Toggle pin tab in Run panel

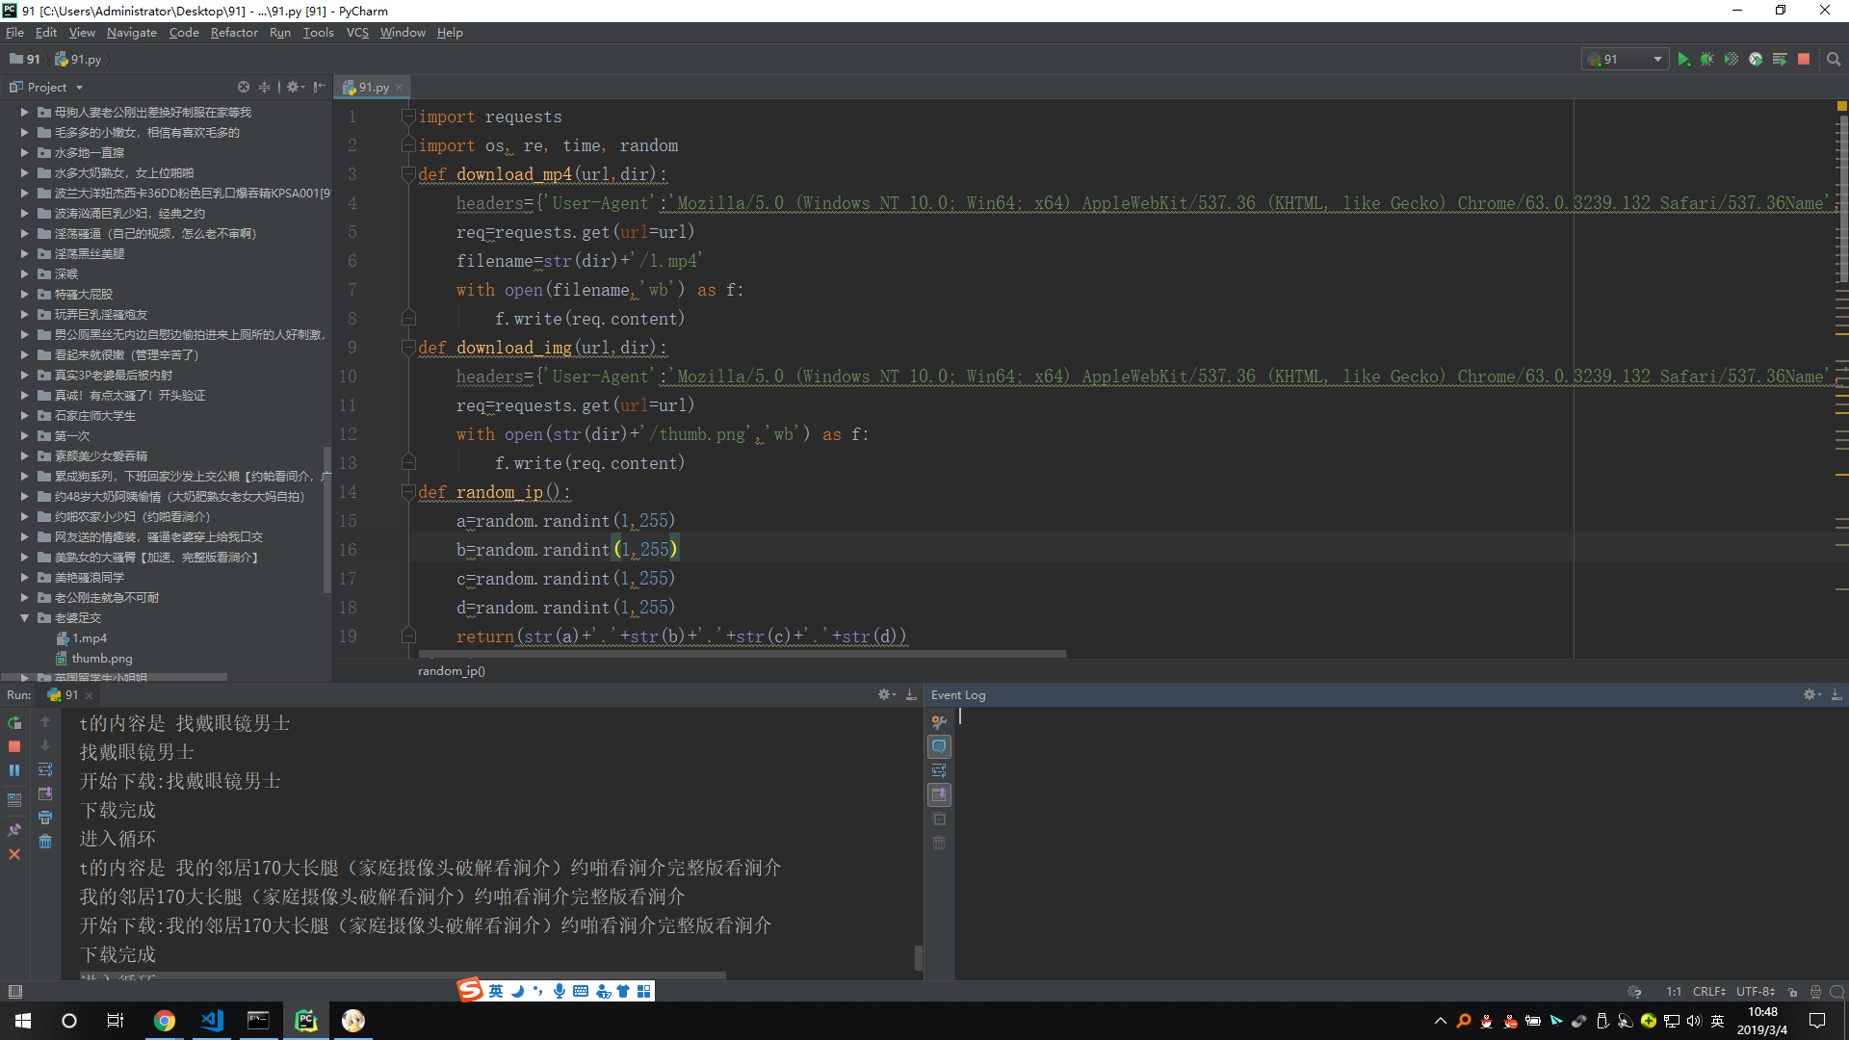coord(14,830)
